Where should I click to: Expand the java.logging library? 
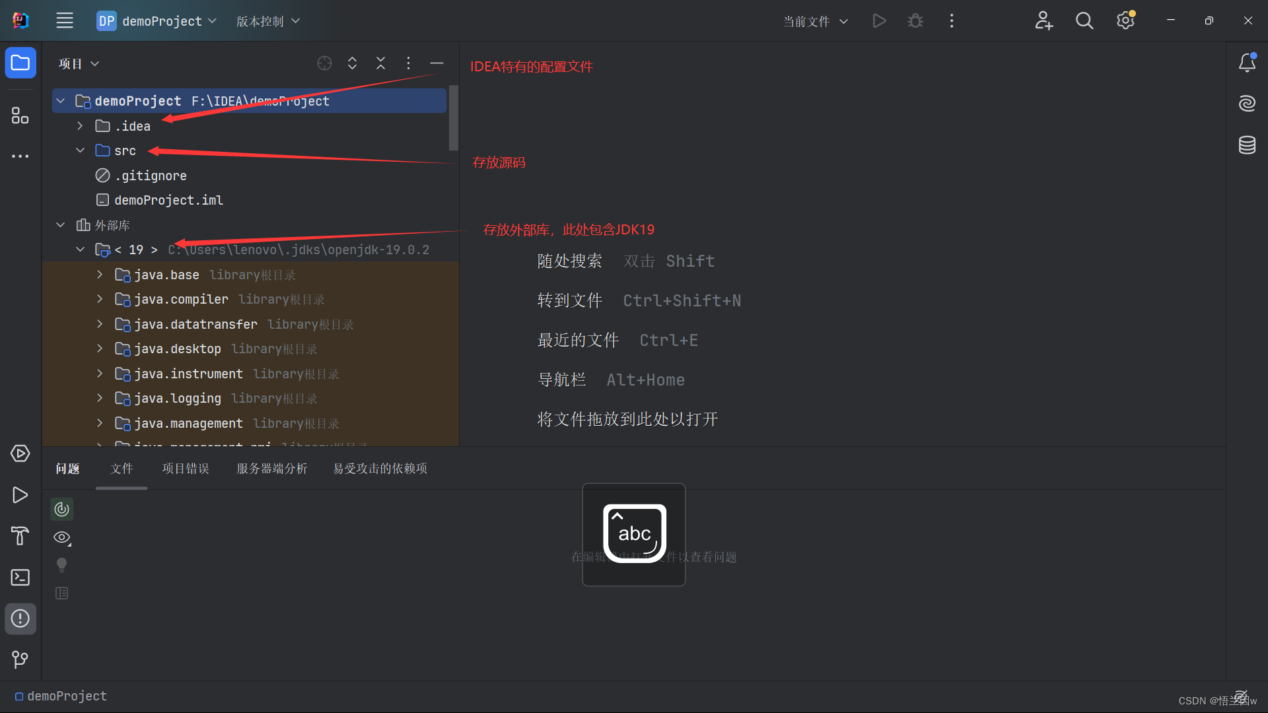(x=100, y=398)
